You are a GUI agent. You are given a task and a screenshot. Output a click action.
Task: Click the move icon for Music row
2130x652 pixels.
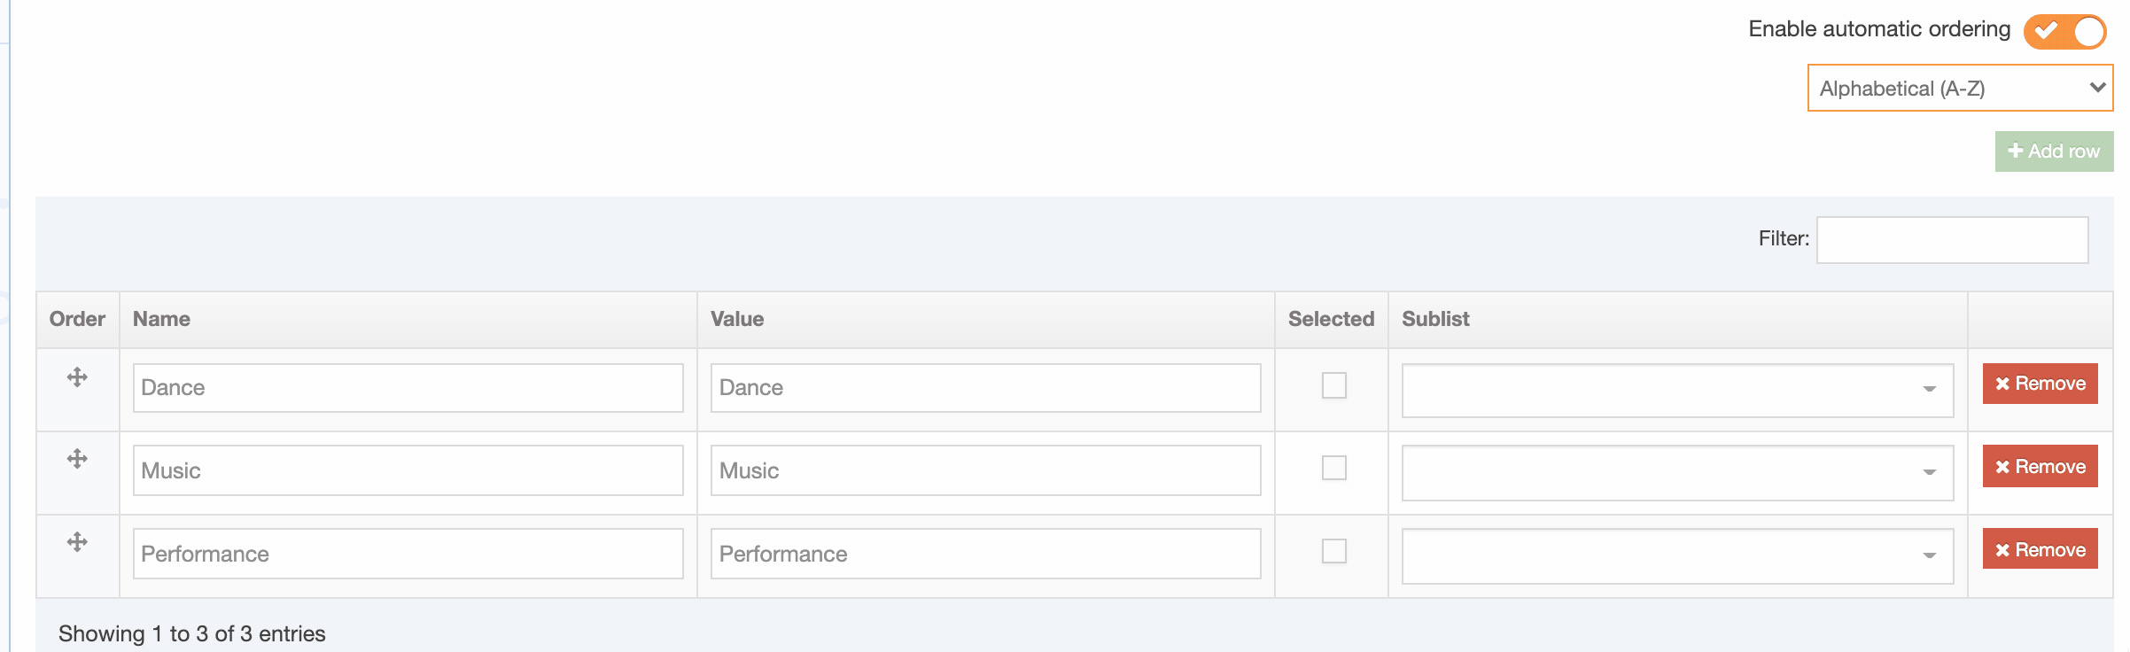[x=77, y=459]
